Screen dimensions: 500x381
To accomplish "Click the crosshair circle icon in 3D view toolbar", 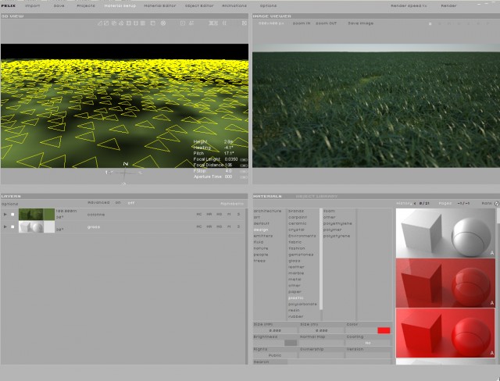I will point(163,23).
